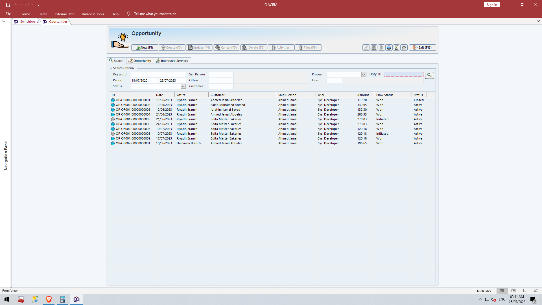Switch to the Switchboard document tab
542x305 pixels.
click(x=27, y=21)
